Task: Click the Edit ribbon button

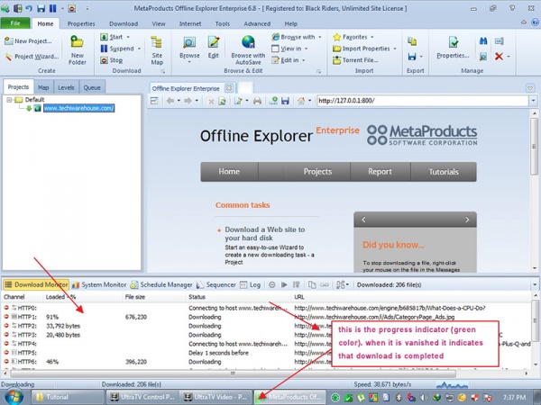Action: (214, 48)
